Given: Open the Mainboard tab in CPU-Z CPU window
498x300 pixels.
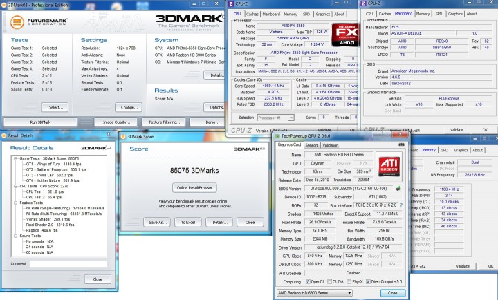Looking at the screenshot, I should (271, 14).
